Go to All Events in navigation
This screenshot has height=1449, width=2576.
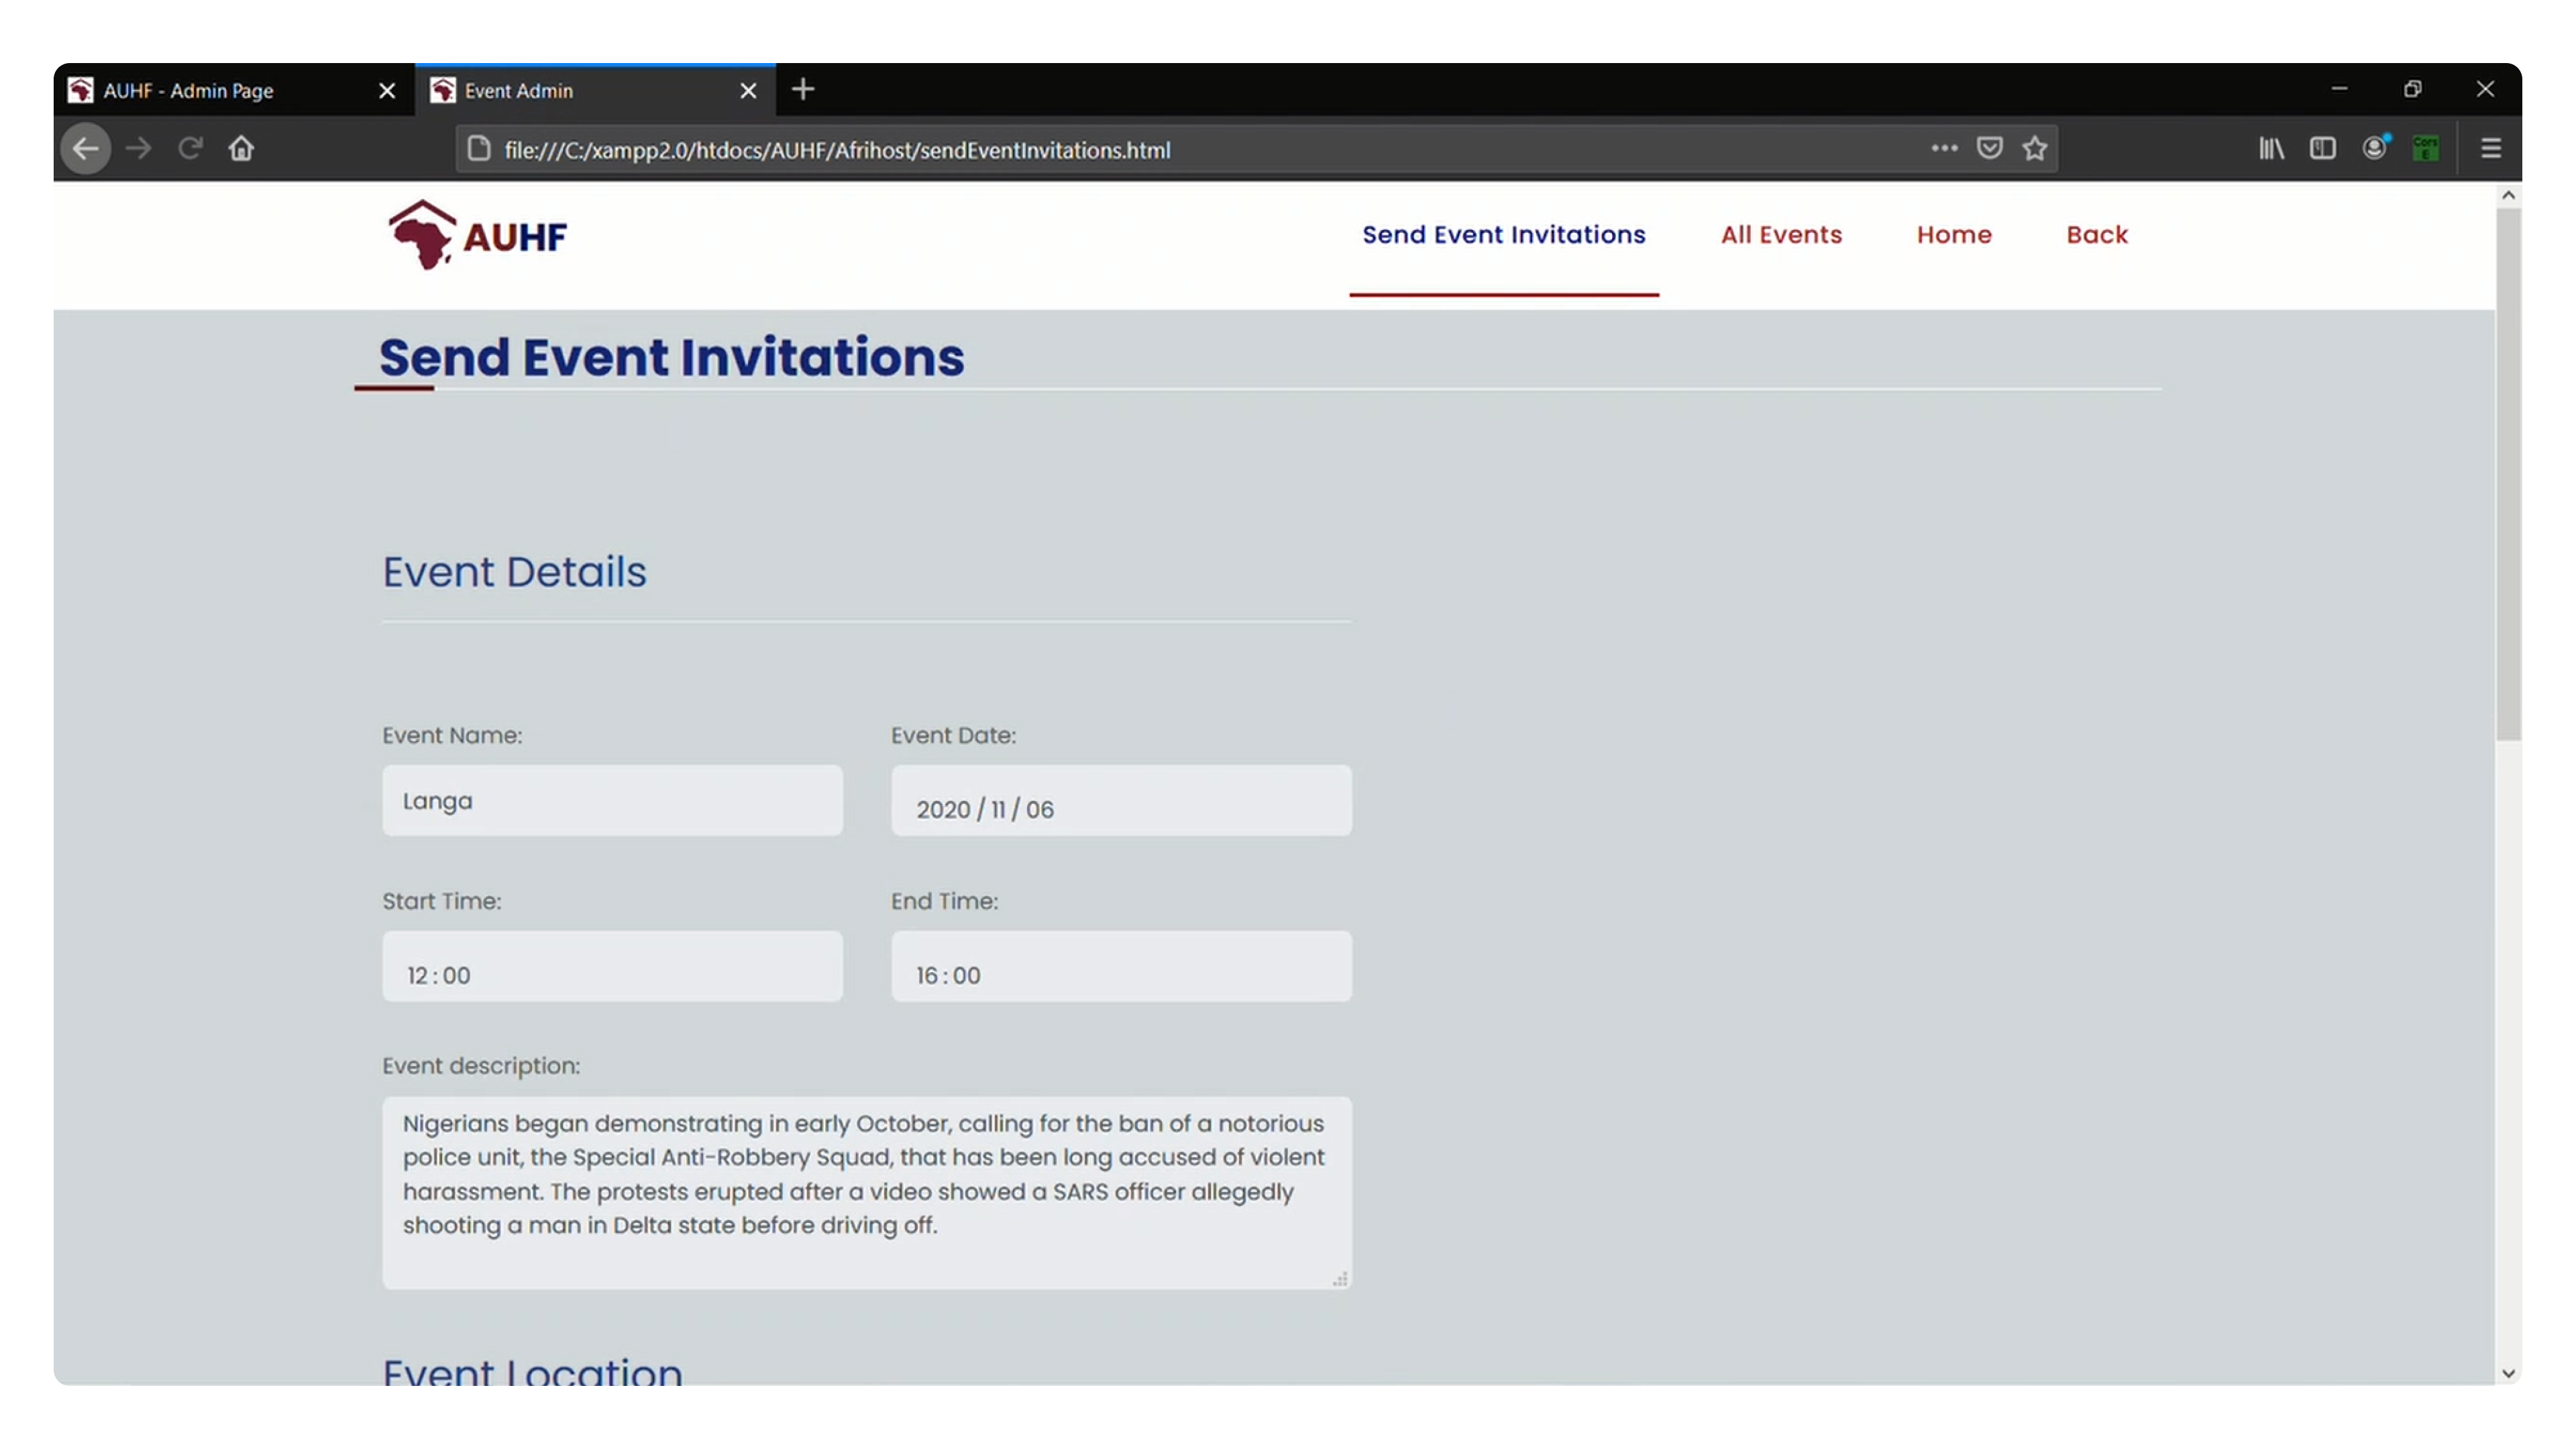(1781, 234)
